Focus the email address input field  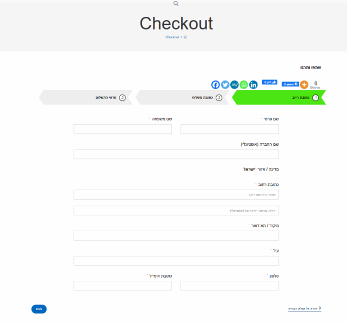(123, 286)
